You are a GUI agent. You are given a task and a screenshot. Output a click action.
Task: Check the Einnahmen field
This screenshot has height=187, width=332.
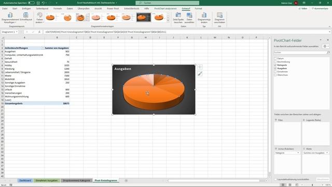pos(275,72)
